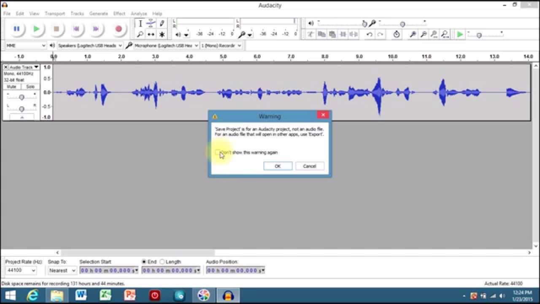The height and width of the screenshot is (304, 540).
Task: Click the Silence audio icon
Action: tap(354, 34)
